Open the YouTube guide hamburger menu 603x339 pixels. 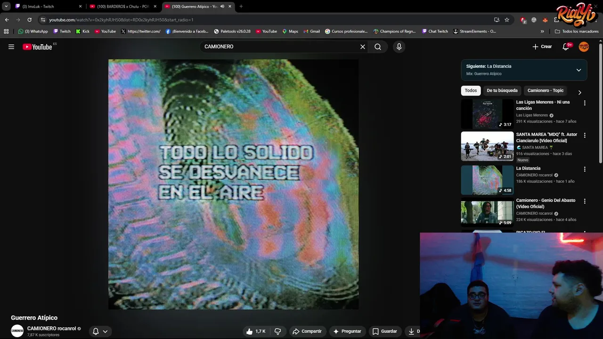click(11, 47)
